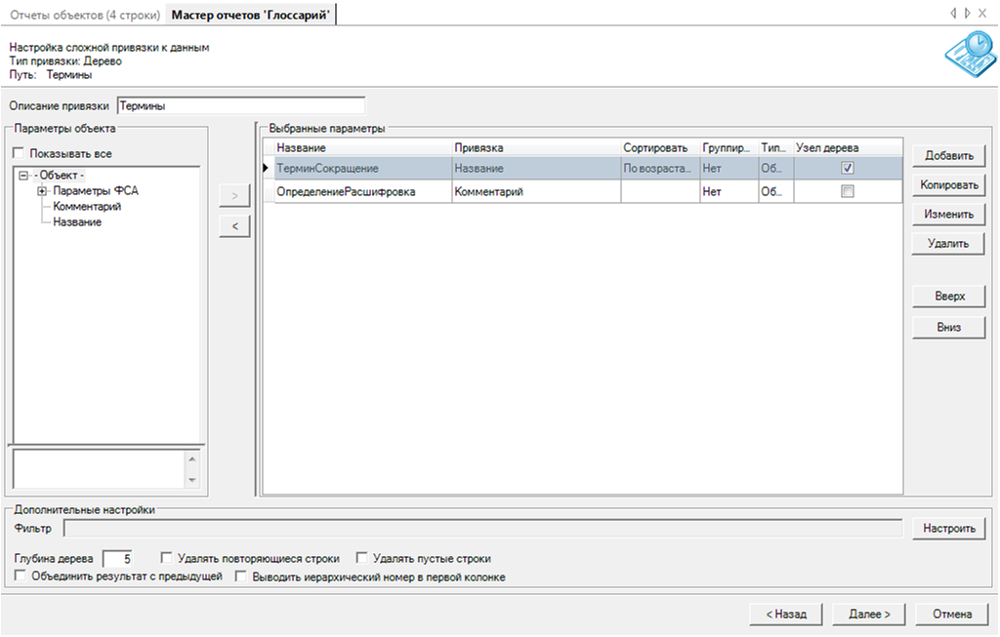Image resolution: width=1000 pixels, height=637 pixels.
Task: Click the 'Добавить' button
Action: pyautogui.click(x=948, y=156)
